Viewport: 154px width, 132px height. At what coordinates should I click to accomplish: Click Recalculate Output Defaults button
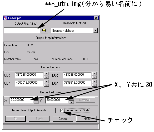coord(30,110)
